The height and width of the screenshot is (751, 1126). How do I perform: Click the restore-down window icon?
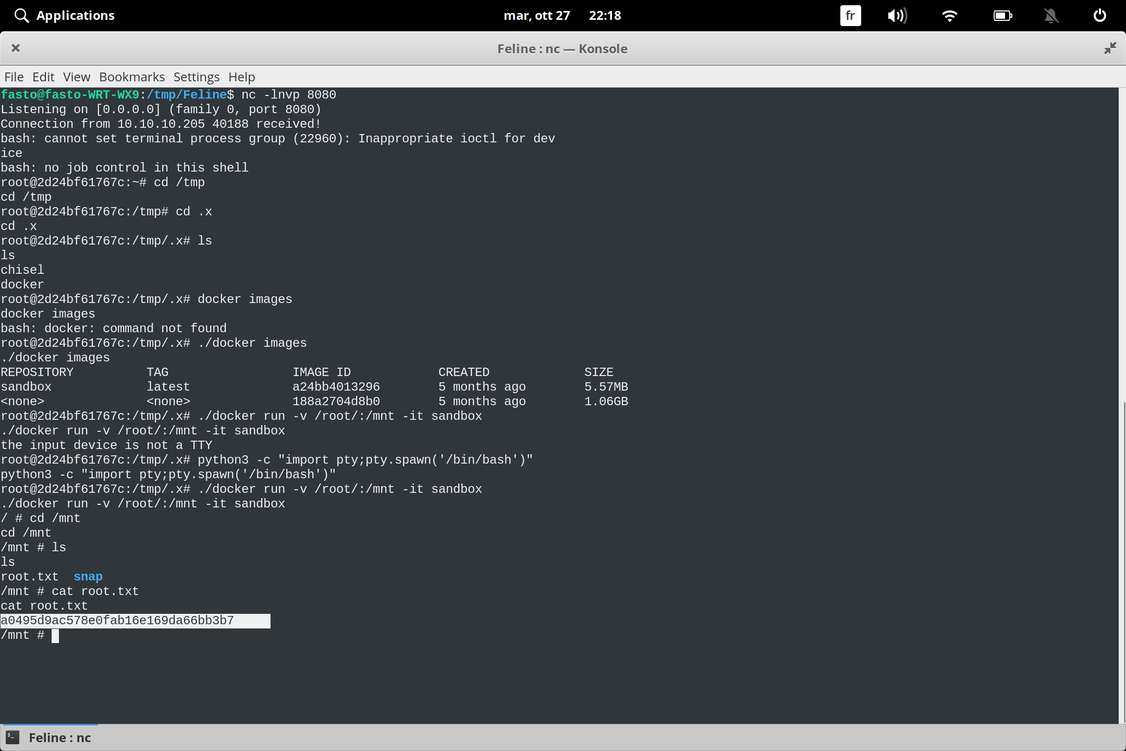(1110, 48)
